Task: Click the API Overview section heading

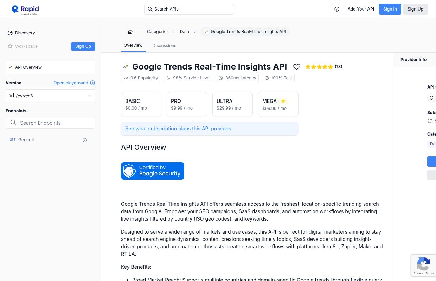Action: pos(143,147)
